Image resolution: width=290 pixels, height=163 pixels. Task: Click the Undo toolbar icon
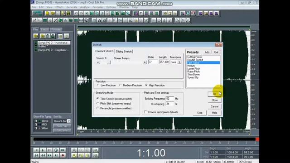coord(76,13)
